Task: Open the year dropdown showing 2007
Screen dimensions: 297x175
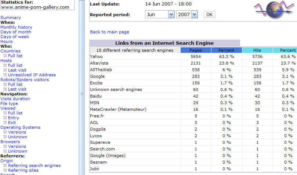Action: [x=187, y=15]
